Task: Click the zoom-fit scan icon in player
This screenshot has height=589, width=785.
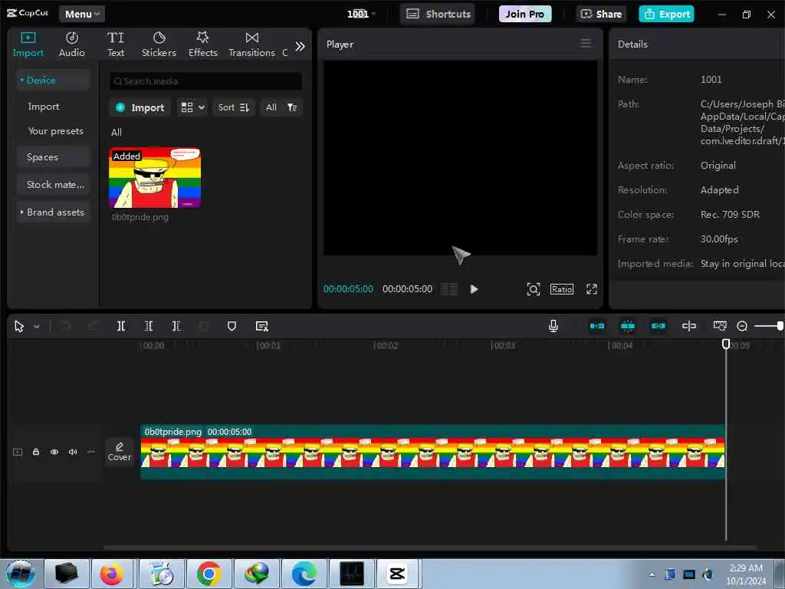Action: [x=534, y=289]
